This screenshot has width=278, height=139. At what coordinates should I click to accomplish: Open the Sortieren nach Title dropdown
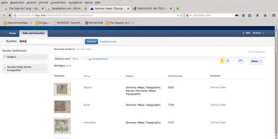[75, 59]
